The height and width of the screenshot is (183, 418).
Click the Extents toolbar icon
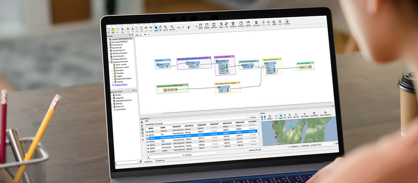pyautogui.click(x=201, y=26)
